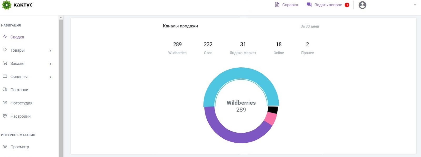Click the 2 Прочее stat
The height and width of the screenshot is (157, 421).
click(x=307, y=48)
